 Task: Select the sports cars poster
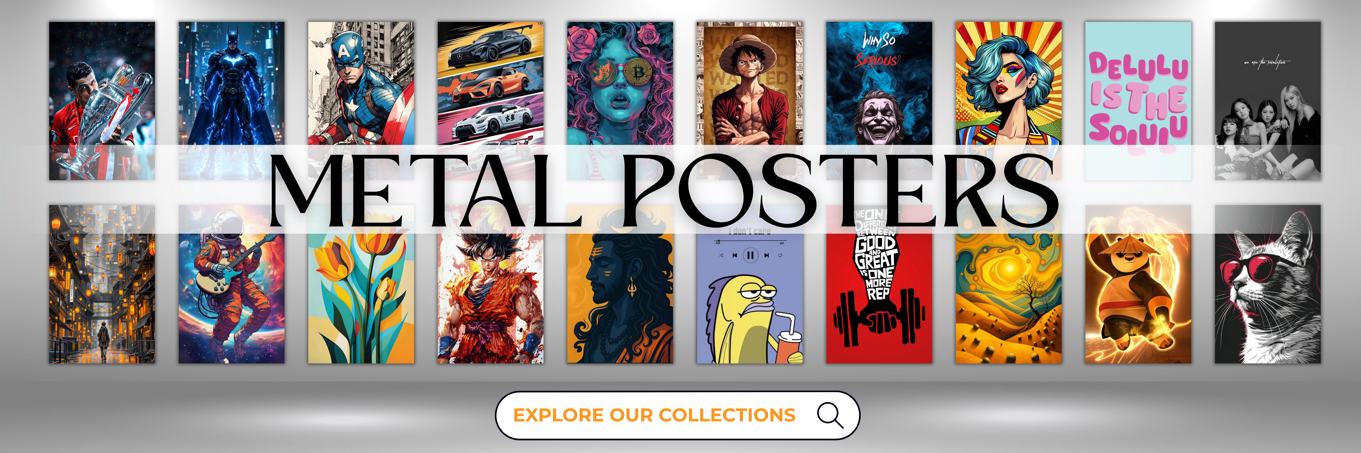[490, 101]
